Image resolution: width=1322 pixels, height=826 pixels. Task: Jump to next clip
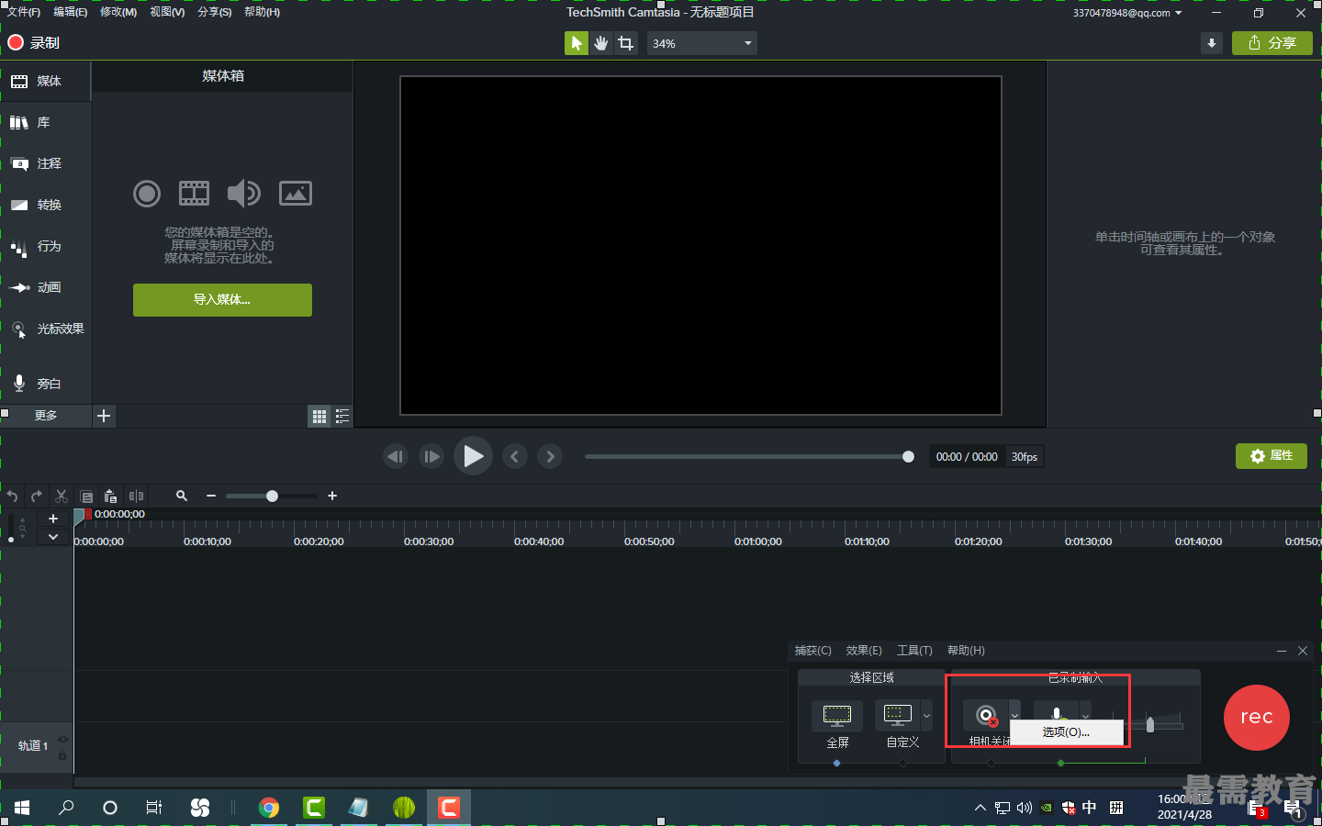click(550, 456)
